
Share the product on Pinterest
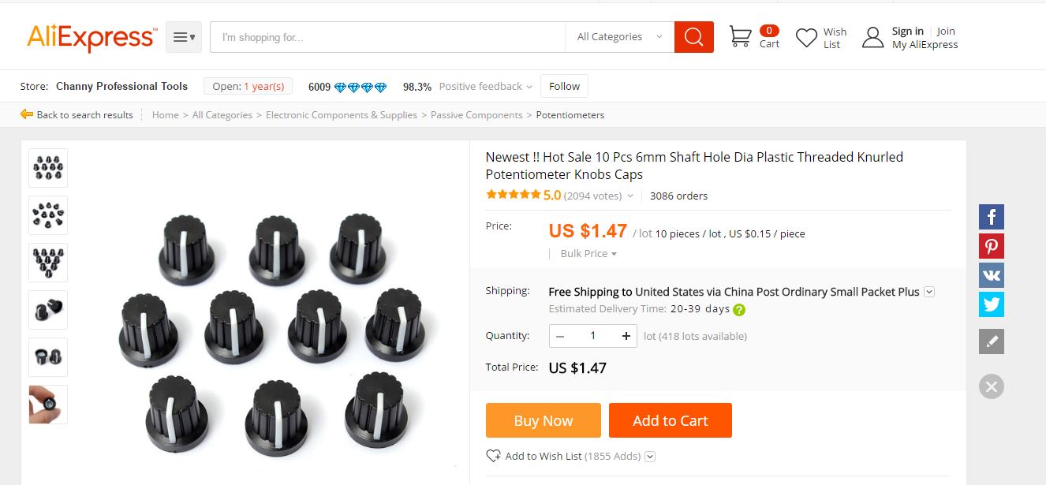(x=991, y=246)
